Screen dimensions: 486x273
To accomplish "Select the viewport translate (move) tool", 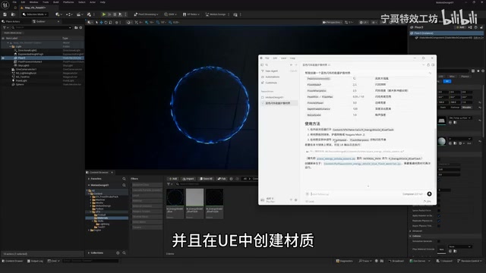I will tap(101, 22).
